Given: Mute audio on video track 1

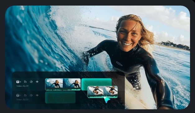Looking at the screenshot, I should (31, 95).
